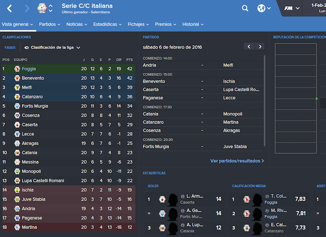Click the FASES button
The width and height of the screenshot is (326, 237).
pyautogui.click(x=10, y=48)
